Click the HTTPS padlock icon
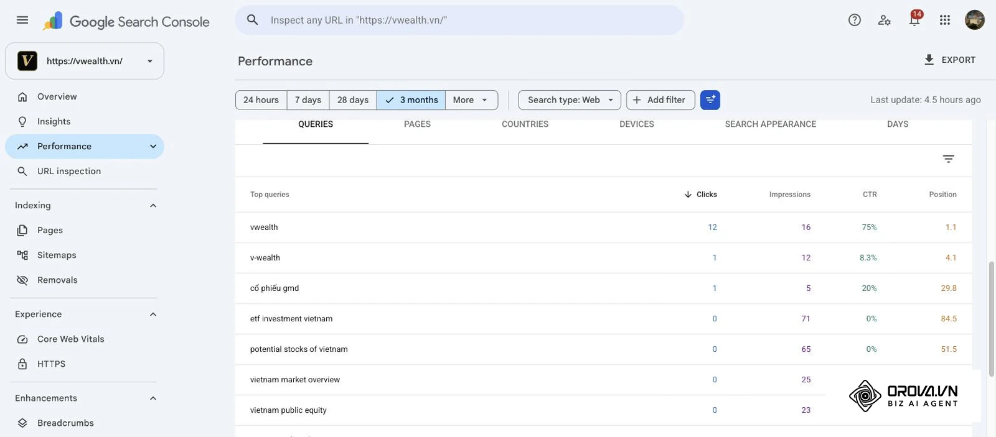 tap(22, 364)
